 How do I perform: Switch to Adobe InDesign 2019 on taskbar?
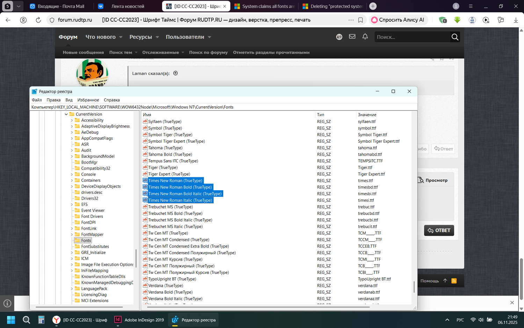click(139, 320)
